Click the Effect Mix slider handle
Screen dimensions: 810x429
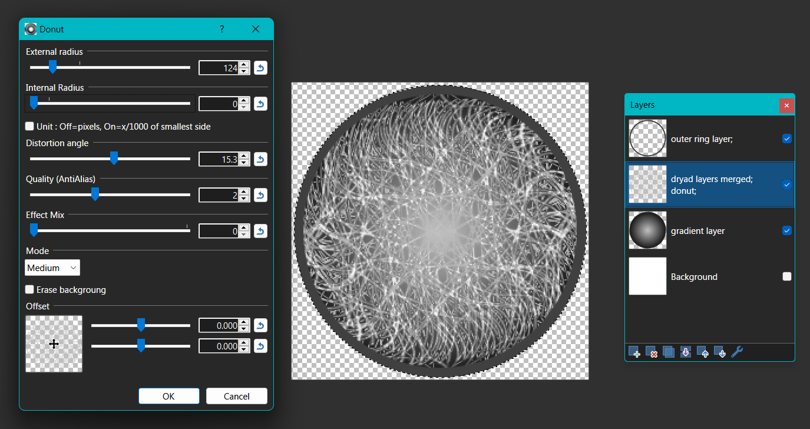click(34, 230)
